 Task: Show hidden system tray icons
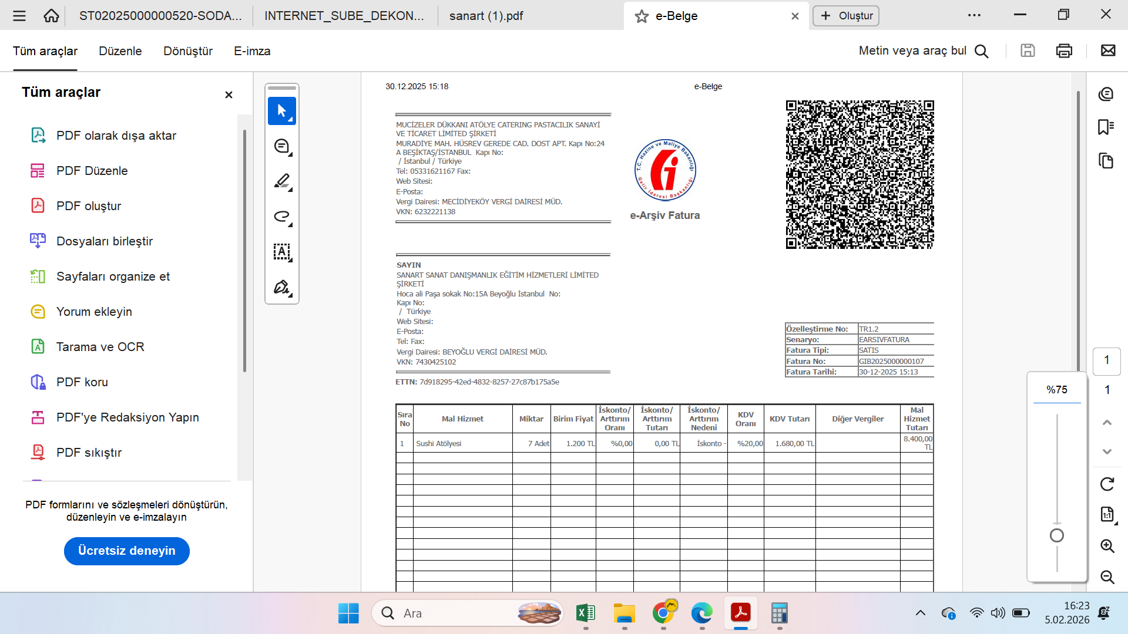click(920, 613)
